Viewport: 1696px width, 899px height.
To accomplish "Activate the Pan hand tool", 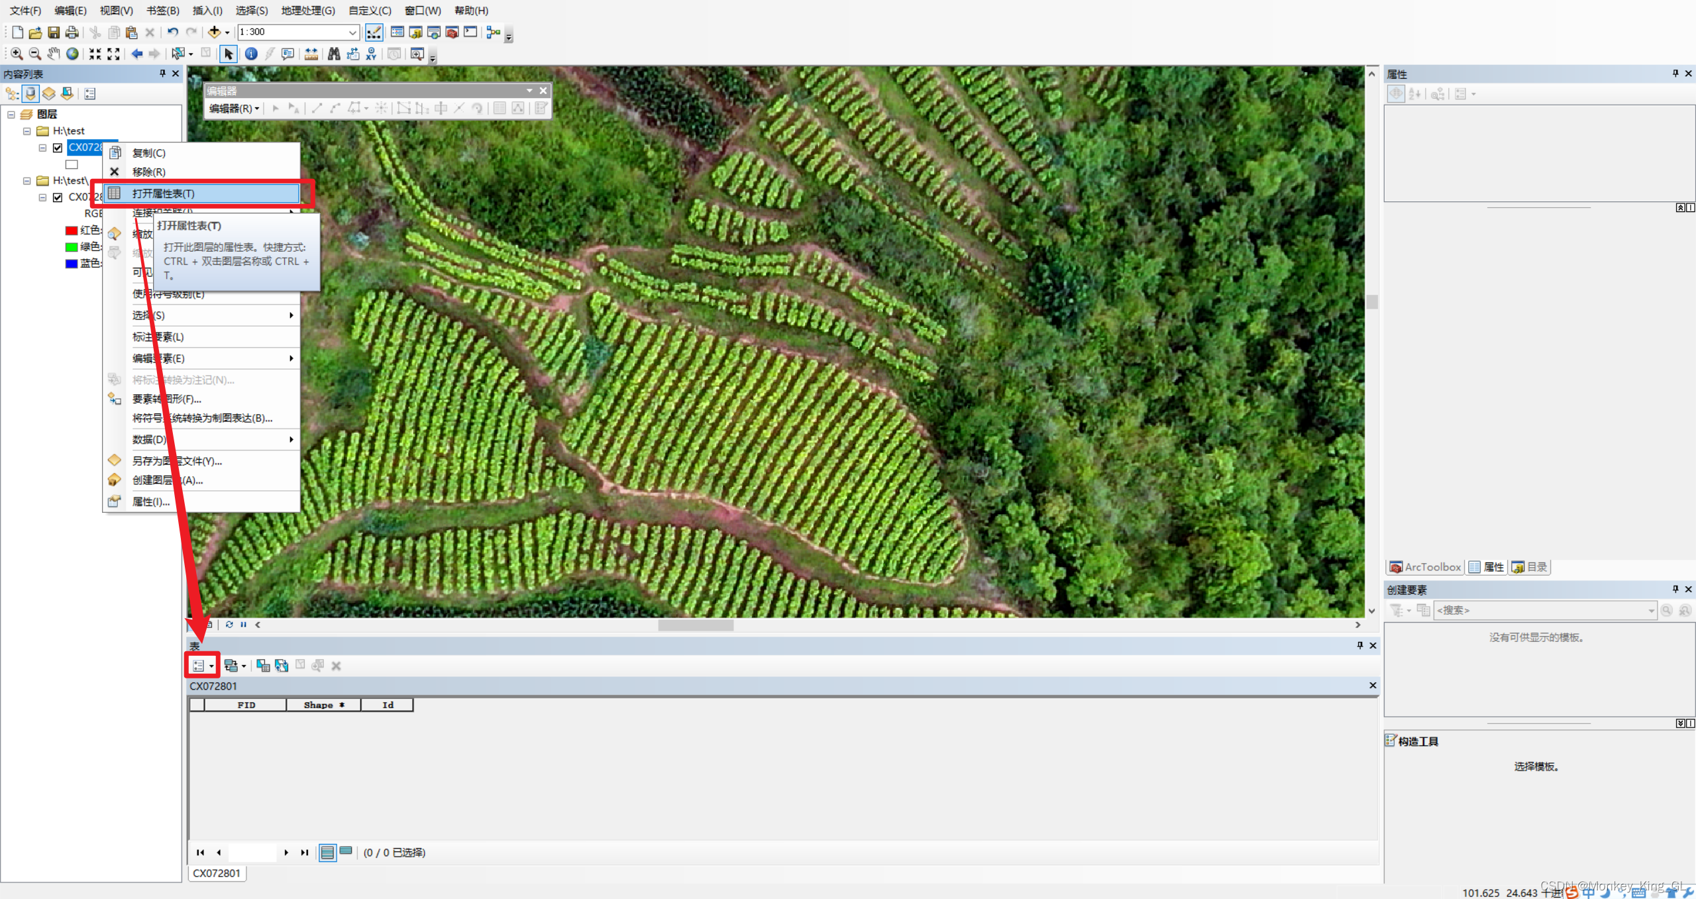I will click(53, 54).
